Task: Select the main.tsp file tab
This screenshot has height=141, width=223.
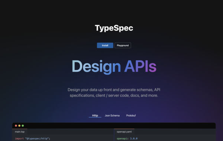Action: (x=20, y=132)
